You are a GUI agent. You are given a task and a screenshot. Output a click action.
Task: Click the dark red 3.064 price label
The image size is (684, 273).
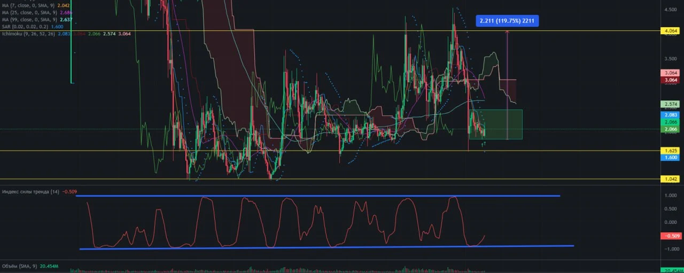[671, 80]
